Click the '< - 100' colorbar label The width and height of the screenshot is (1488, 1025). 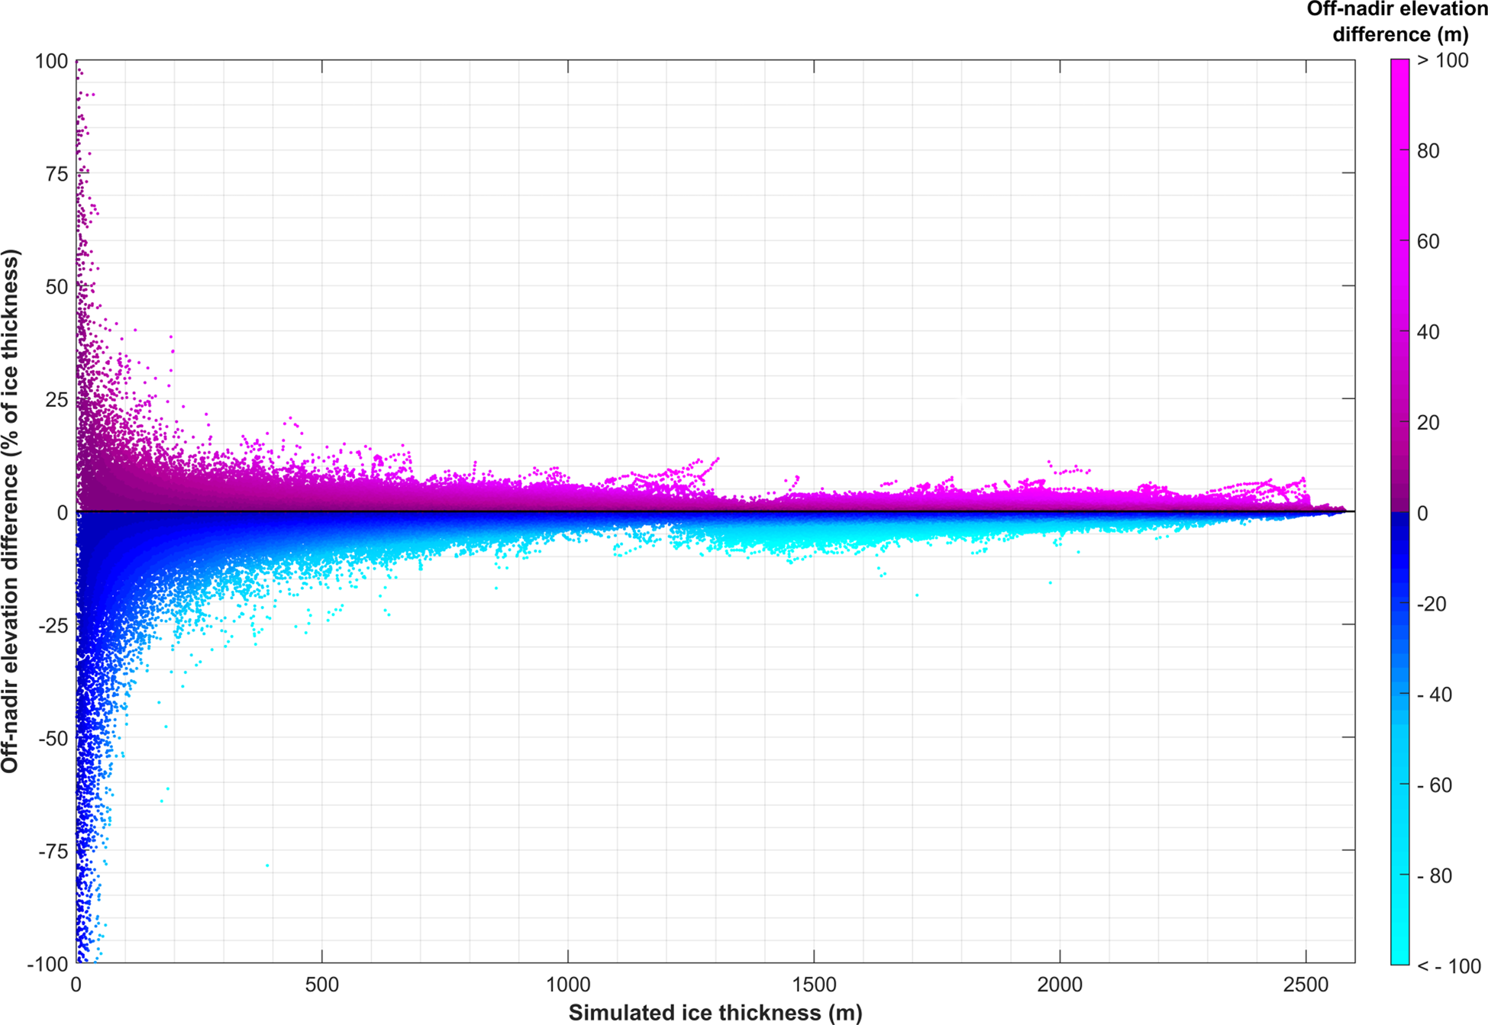(x=1448, y=966)
